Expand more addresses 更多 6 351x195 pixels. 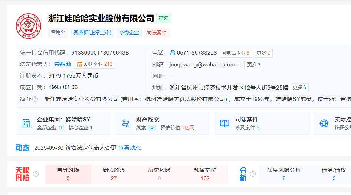299,87
